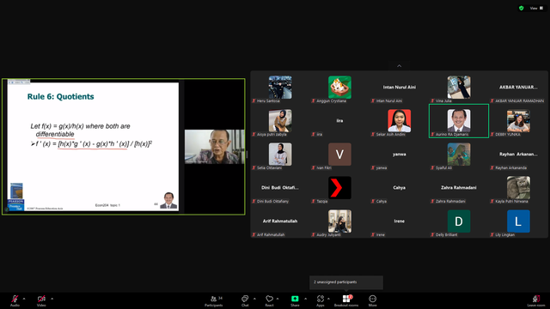Image resolution: width=550 pixels, height=309 pixels.
Task: Select the Anggun Crystiana avatar tile
Action: tap(339, 88)
